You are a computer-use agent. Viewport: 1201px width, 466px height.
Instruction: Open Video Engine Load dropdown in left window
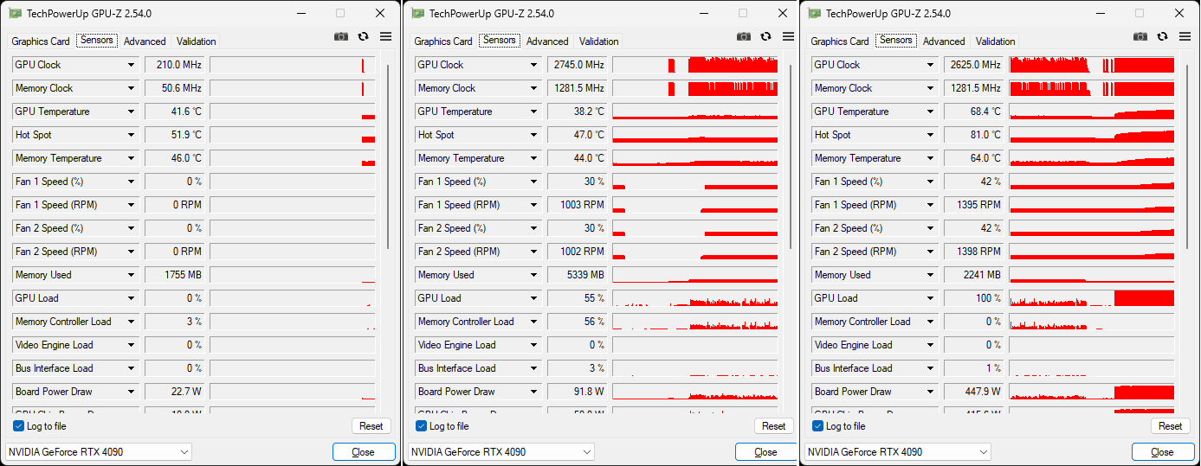point(132,345)
